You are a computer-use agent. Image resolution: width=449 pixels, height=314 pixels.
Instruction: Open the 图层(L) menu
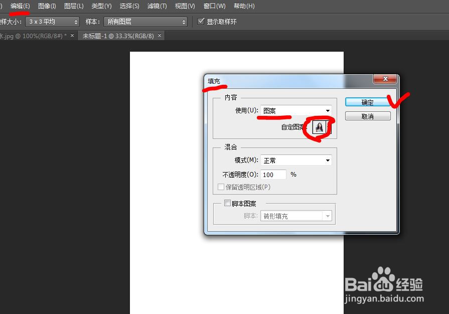click(x=74, y=6)
